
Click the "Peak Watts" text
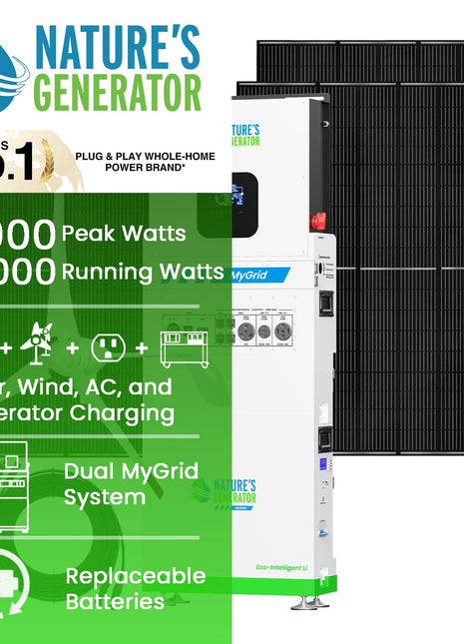click(124, 234)
